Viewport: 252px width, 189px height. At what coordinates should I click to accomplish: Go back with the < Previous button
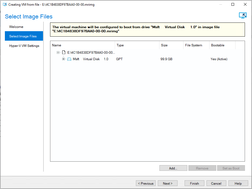coord(146,184)
